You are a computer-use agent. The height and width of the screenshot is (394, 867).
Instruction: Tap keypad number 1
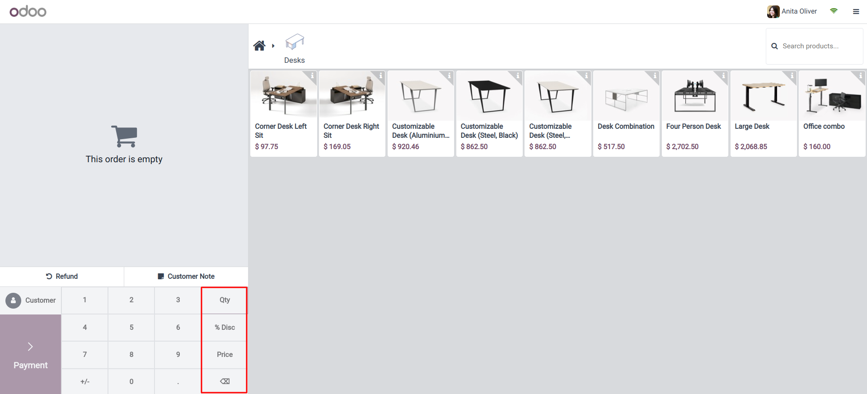[x=84, y=300]
